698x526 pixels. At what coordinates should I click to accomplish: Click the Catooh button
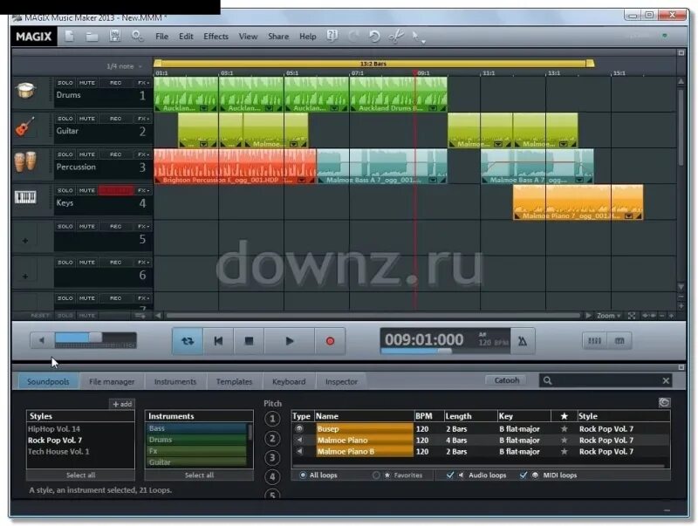click(507, 380)
